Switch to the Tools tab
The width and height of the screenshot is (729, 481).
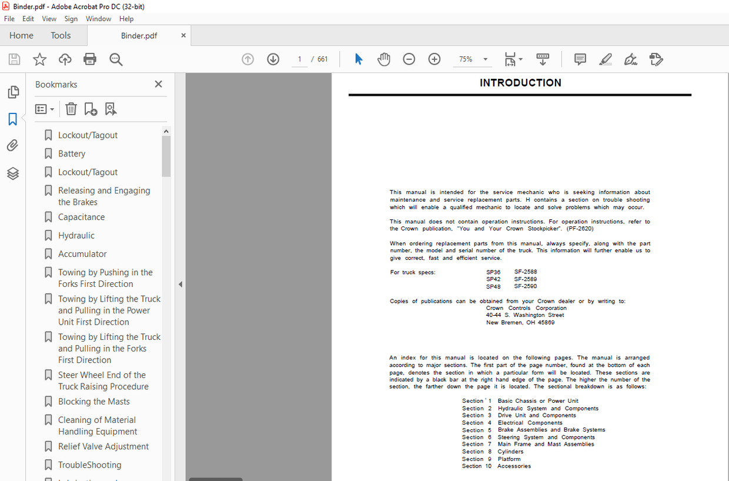tap(61, 35)
